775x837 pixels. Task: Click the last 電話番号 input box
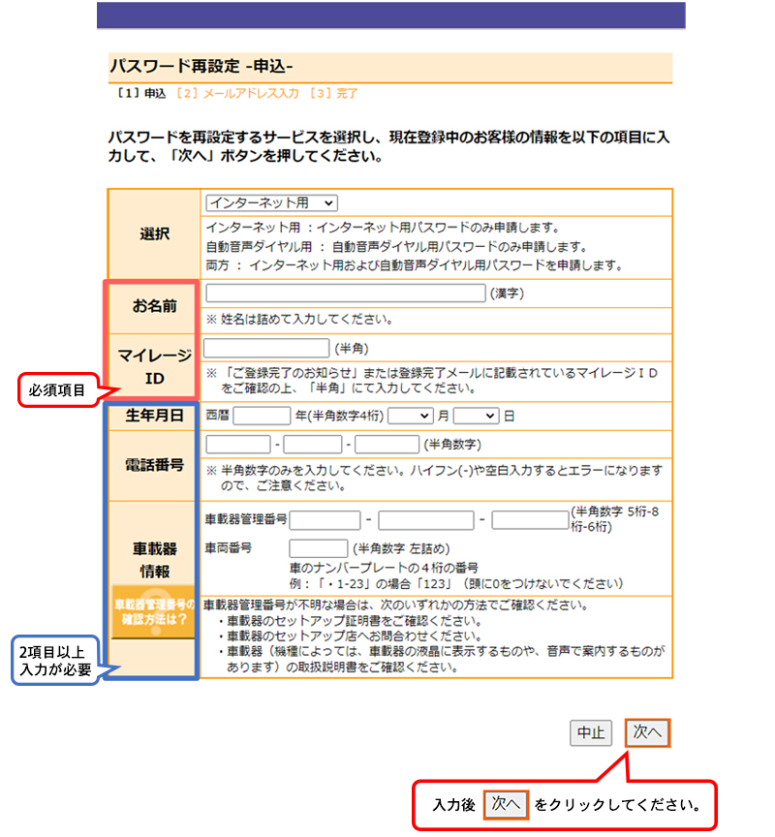(387, 444)
